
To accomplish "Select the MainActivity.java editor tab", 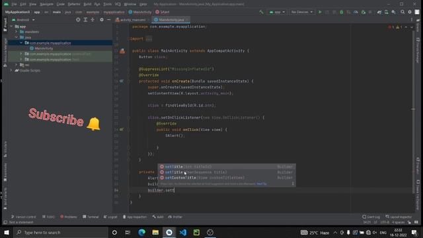I will point(171,20).
